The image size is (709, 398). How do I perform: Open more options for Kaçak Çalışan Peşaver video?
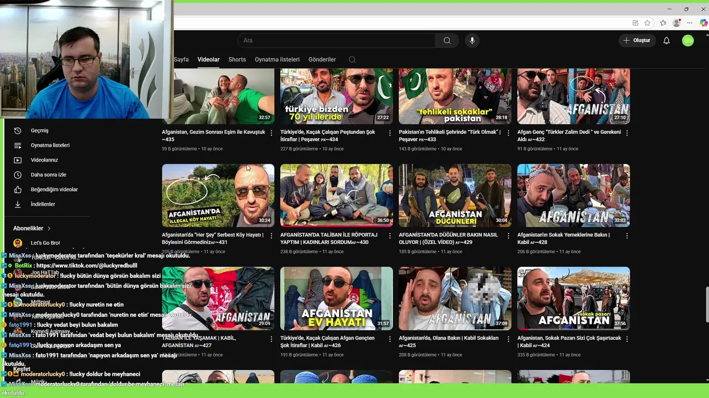[x=389, y=133]
